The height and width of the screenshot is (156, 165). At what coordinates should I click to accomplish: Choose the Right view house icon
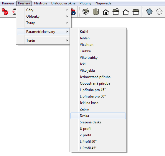[x=116, y=12]
